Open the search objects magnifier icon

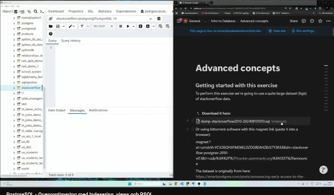pyautogui.click(x=36, y=11)
